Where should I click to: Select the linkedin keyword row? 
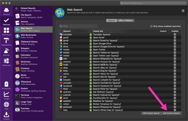coord(120,80)
